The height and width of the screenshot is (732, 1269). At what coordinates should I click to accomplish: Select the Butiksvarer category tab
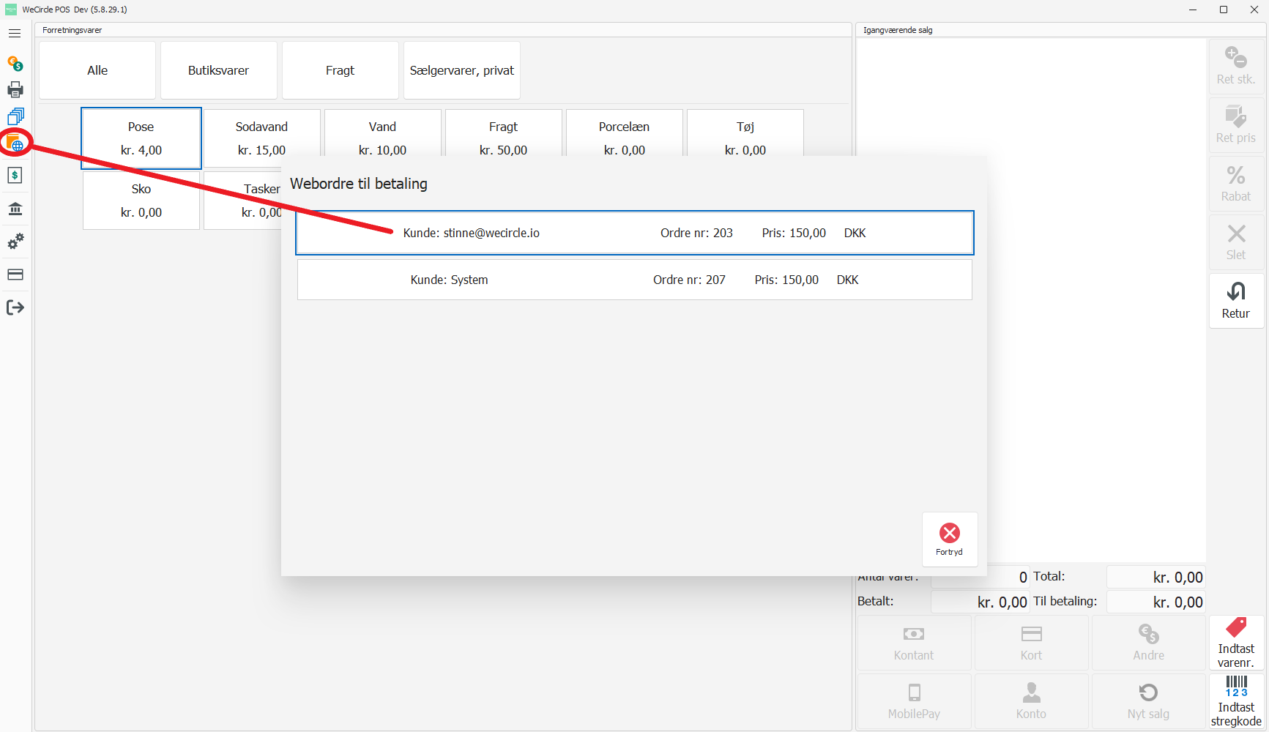218,70
